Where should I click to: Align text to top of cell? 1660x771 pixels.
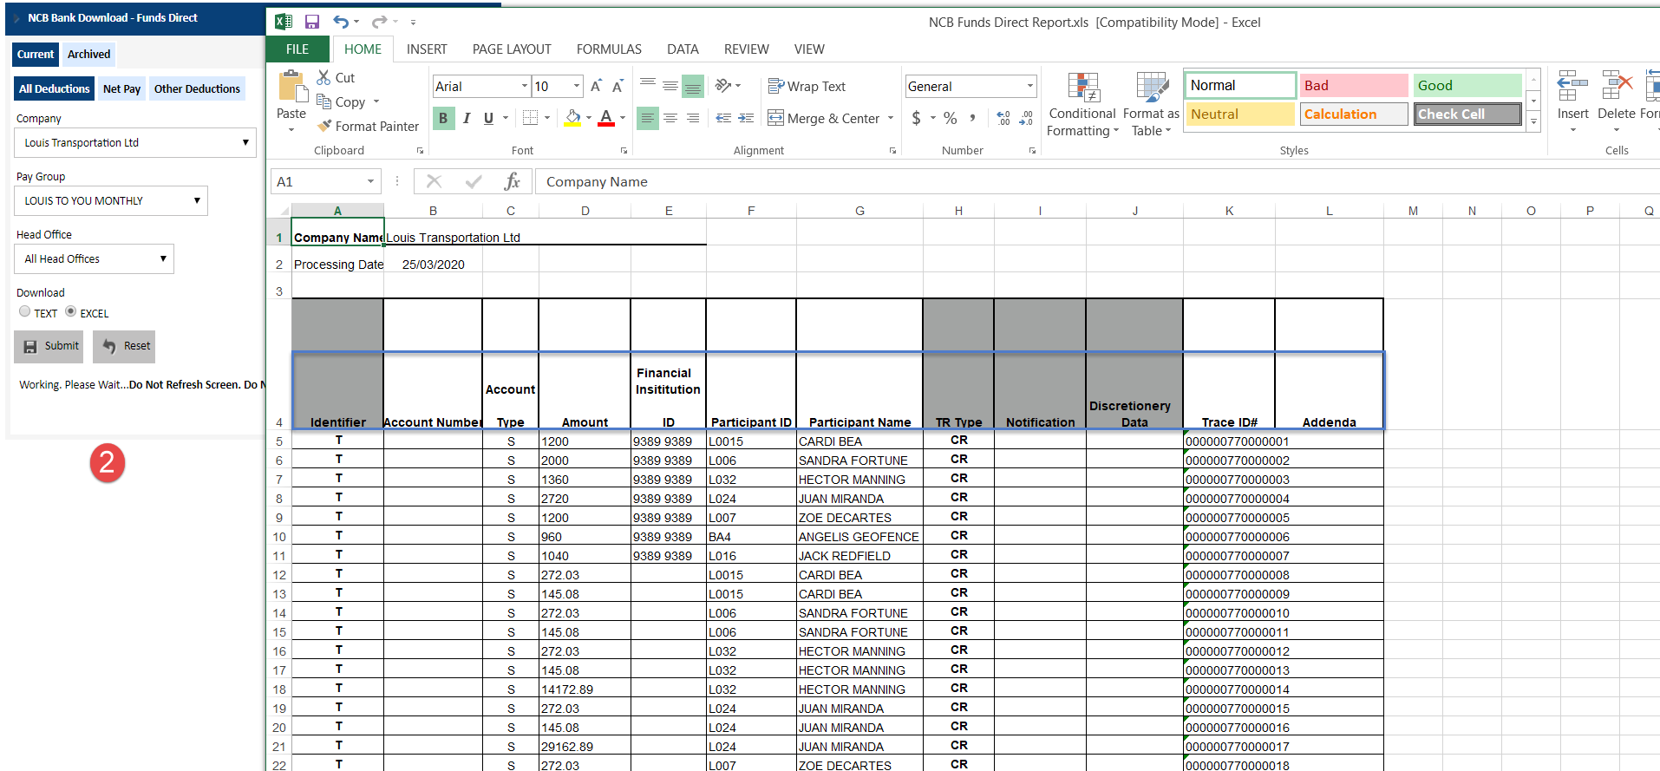coord(647,85)
